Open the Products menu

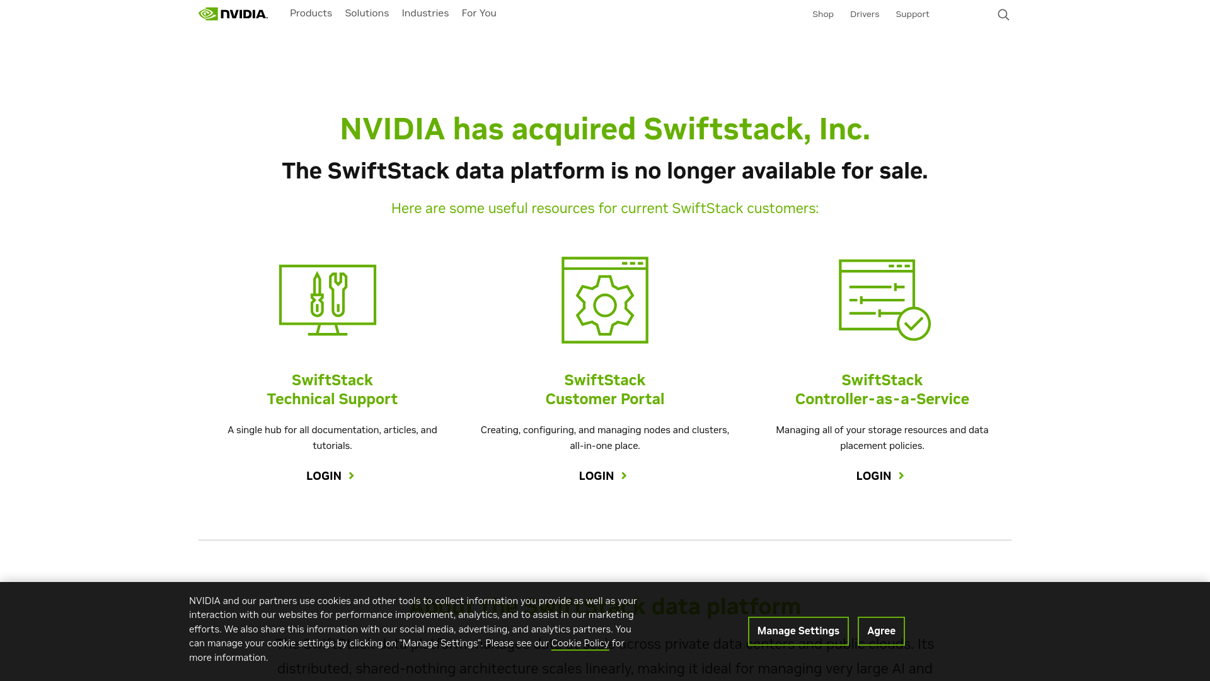pos(311,13)
